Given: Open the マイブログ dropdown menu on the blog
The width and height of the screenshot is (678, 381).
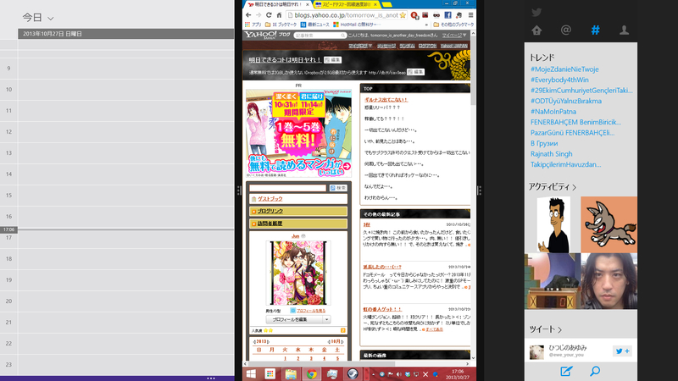Looking at the screenshot, I should pyautogui.click(x=360, y=46).
